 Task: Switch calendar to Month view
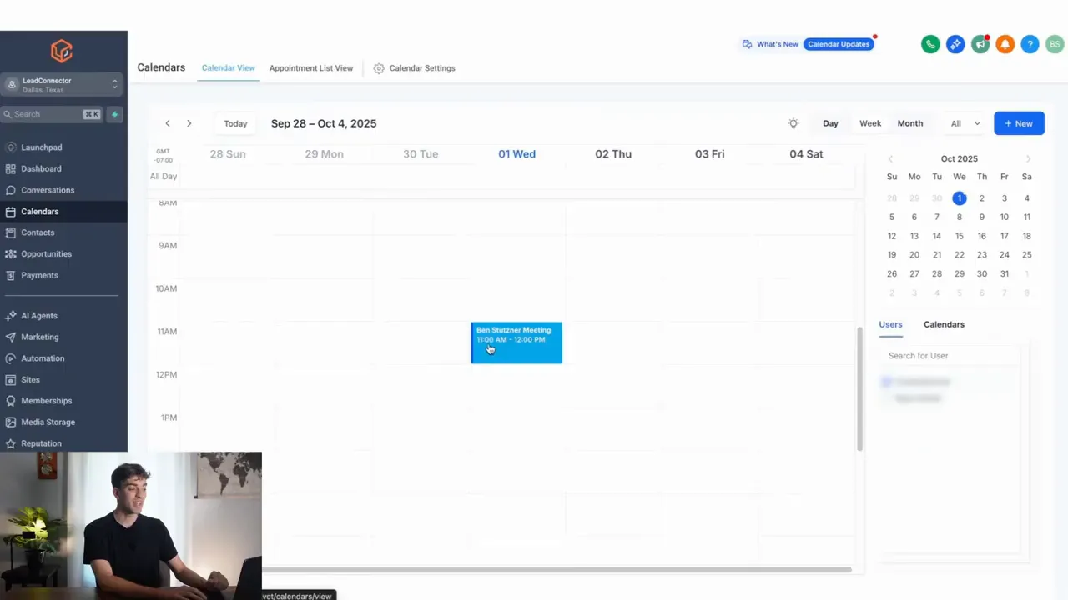pyautogui.click(x=909, y=123)
